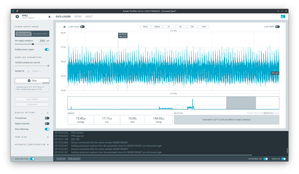Screen dimensions: 299x174
Task: Set time window to 100ms
Action: (x=157, y=27)
